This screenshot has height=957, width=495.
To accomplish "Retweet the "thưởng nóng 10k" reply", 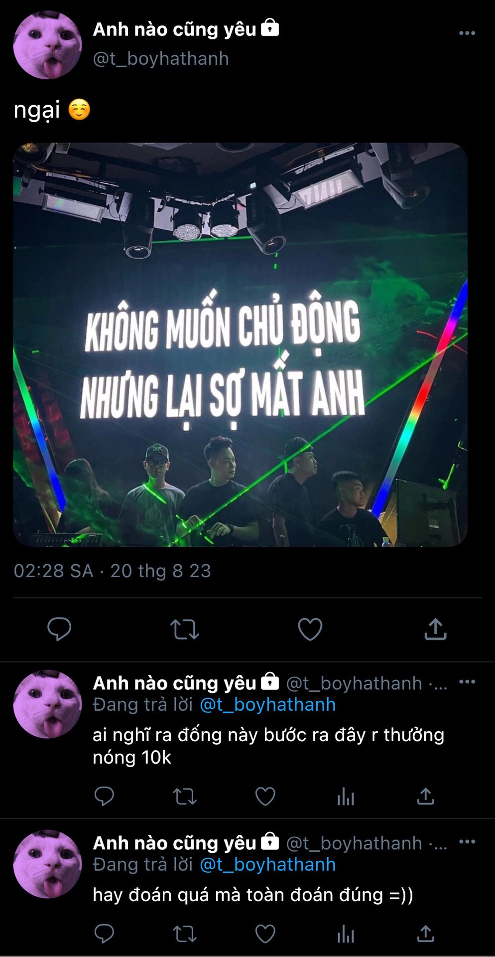I will point(185,797).
